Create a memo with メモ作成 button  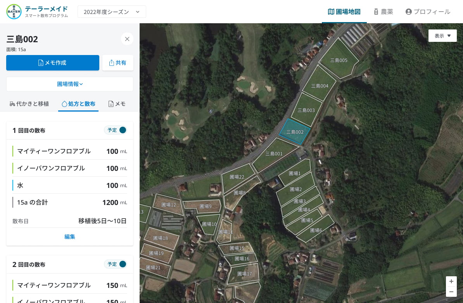click(53, 63)
